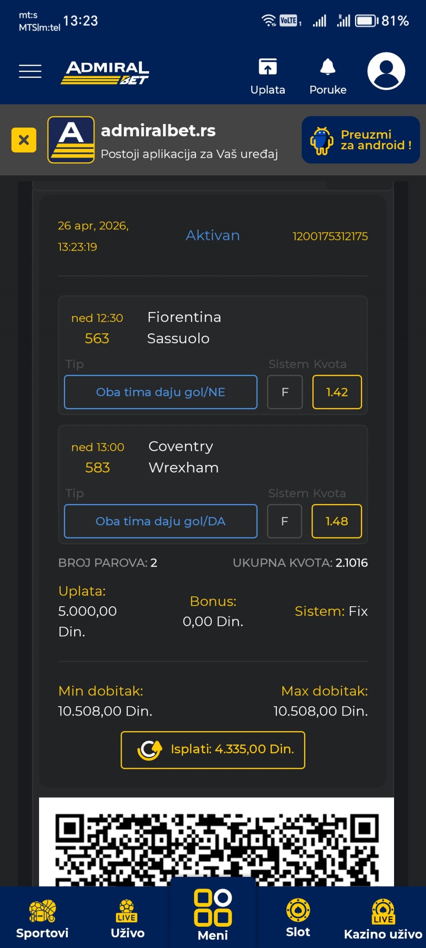426x948 pixels.
Task: Open the hamburger menu
Action: pos(30,71)
